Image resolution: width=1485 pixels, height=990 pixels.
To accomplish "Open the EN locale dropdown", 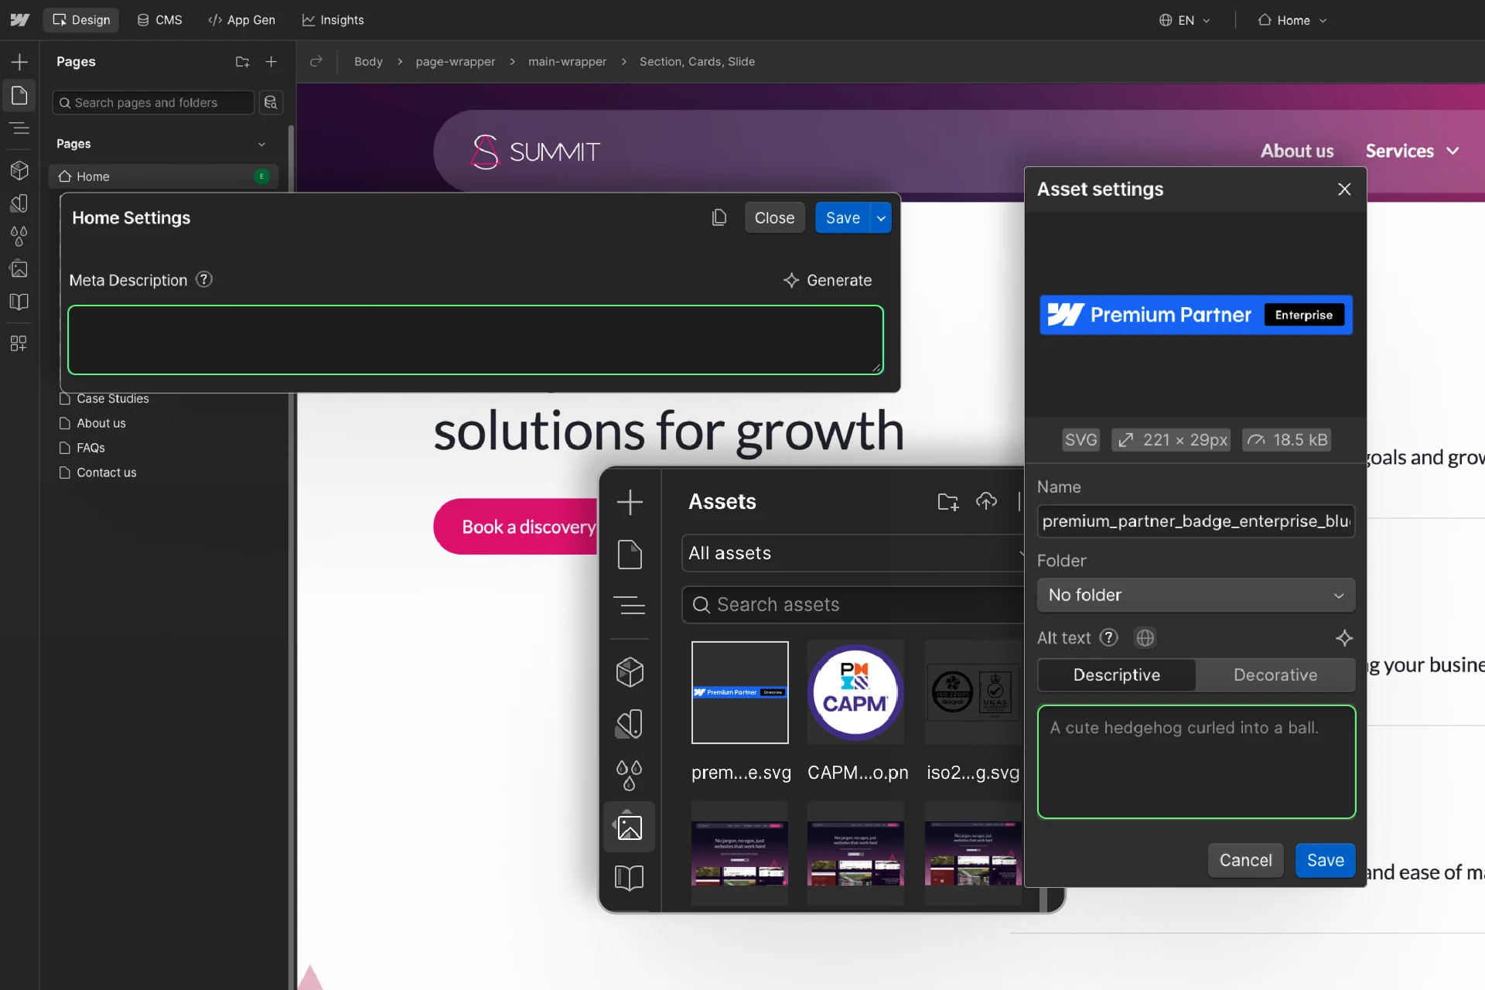I will click(x=1184, y=20).
